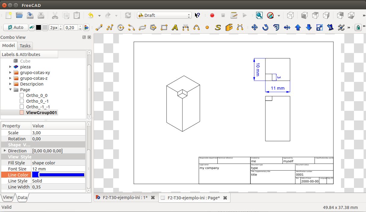
Task: Click the blue Line Color swatch
Action: click(61, 175)
